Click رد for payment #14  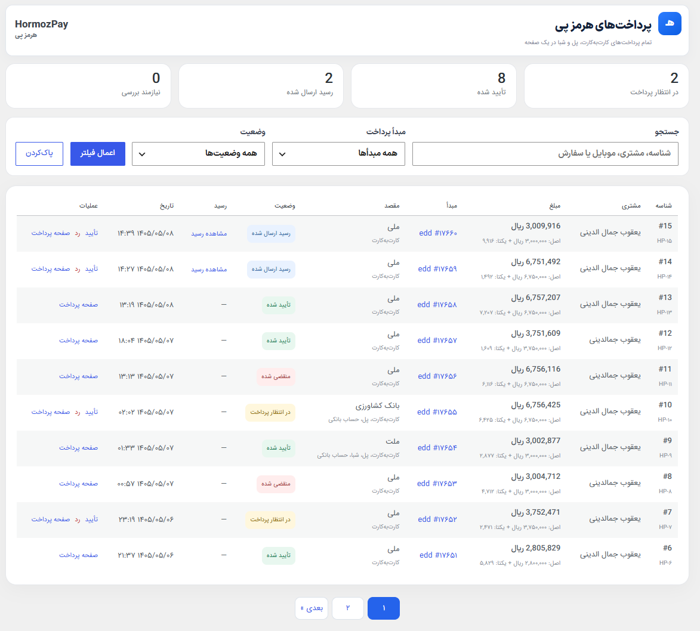(x=78, y=268)
